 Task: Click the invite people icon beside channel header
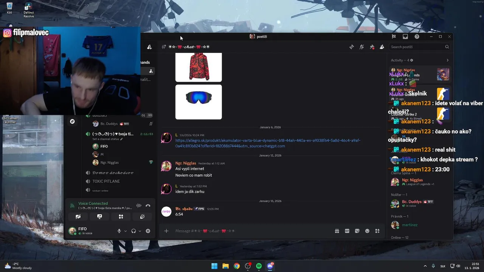[149, 47]
